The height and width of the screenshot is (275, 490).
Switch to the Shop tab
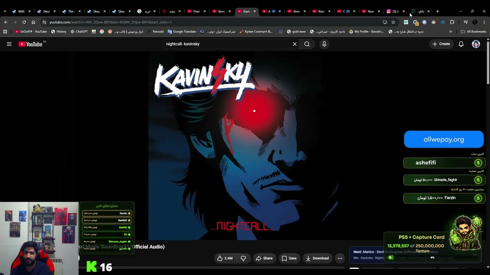(96, 11)
